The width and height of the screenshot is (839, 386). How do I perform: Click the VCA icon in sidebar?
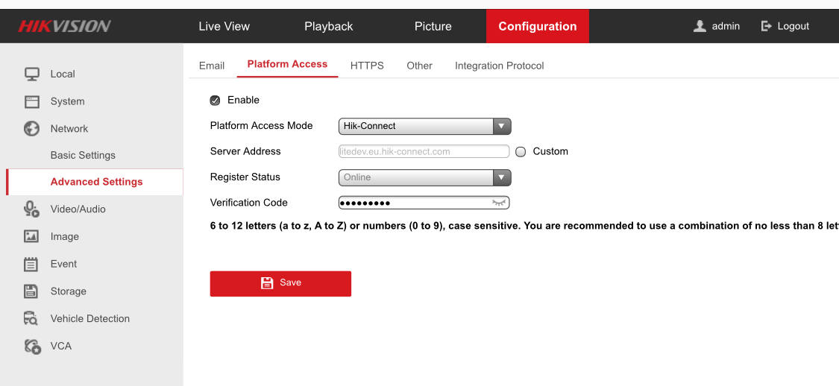pos(31,347)
